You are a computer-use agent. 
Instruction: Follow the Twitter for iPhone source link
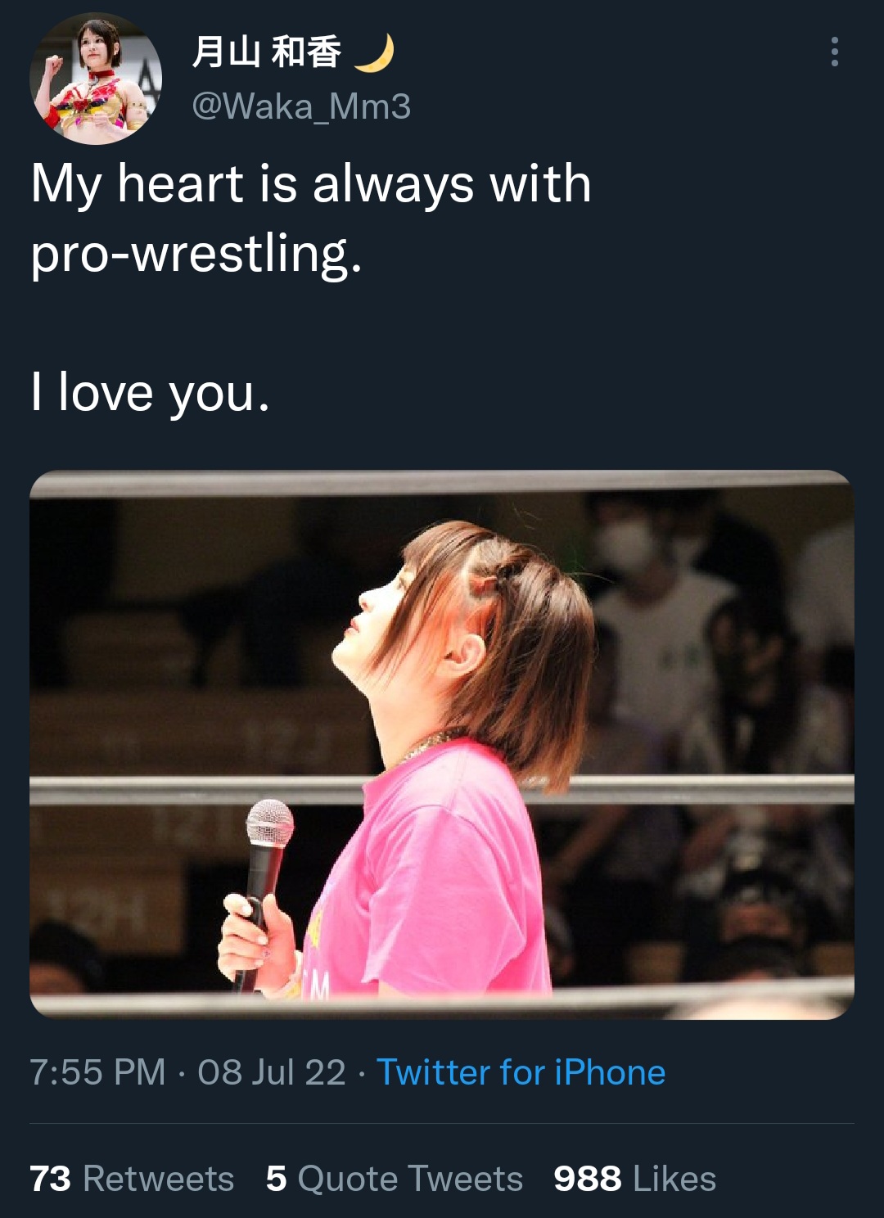click(x=521, y=1072)
